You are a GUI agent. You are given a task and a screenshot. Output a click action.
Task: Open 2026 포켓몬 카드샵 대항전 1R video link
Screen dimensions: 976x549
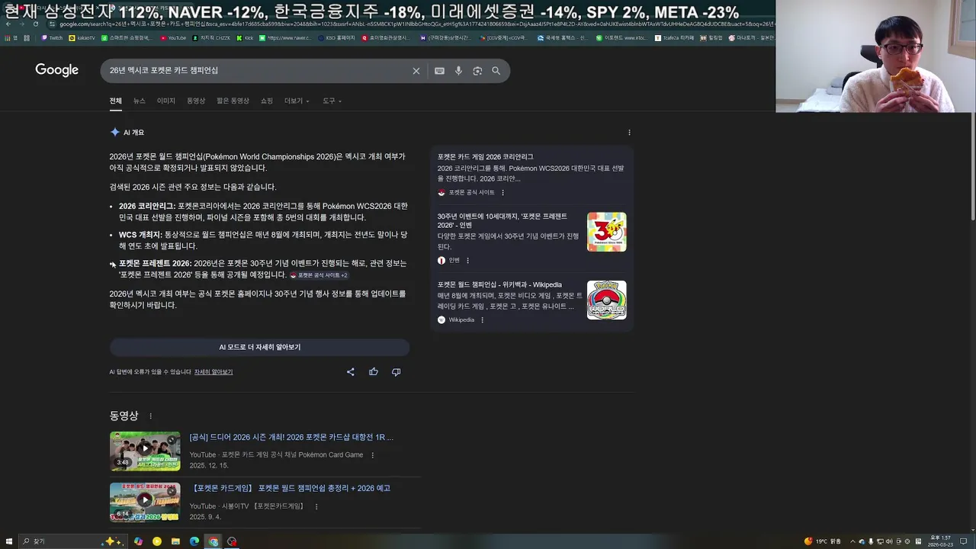291,438
